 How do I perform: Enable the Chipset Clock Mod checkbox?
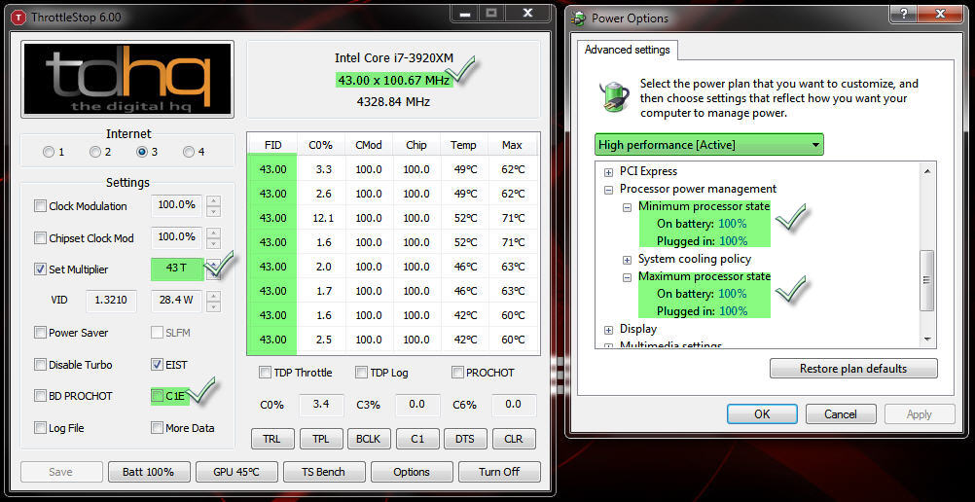[41, 237]
